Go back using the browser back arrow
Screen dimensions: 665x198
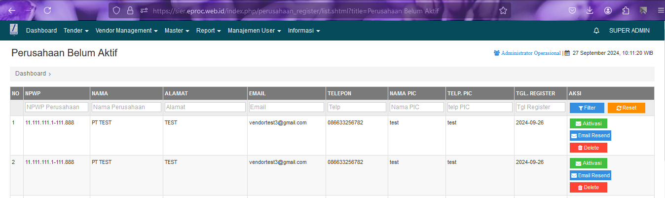click(12, 10)
